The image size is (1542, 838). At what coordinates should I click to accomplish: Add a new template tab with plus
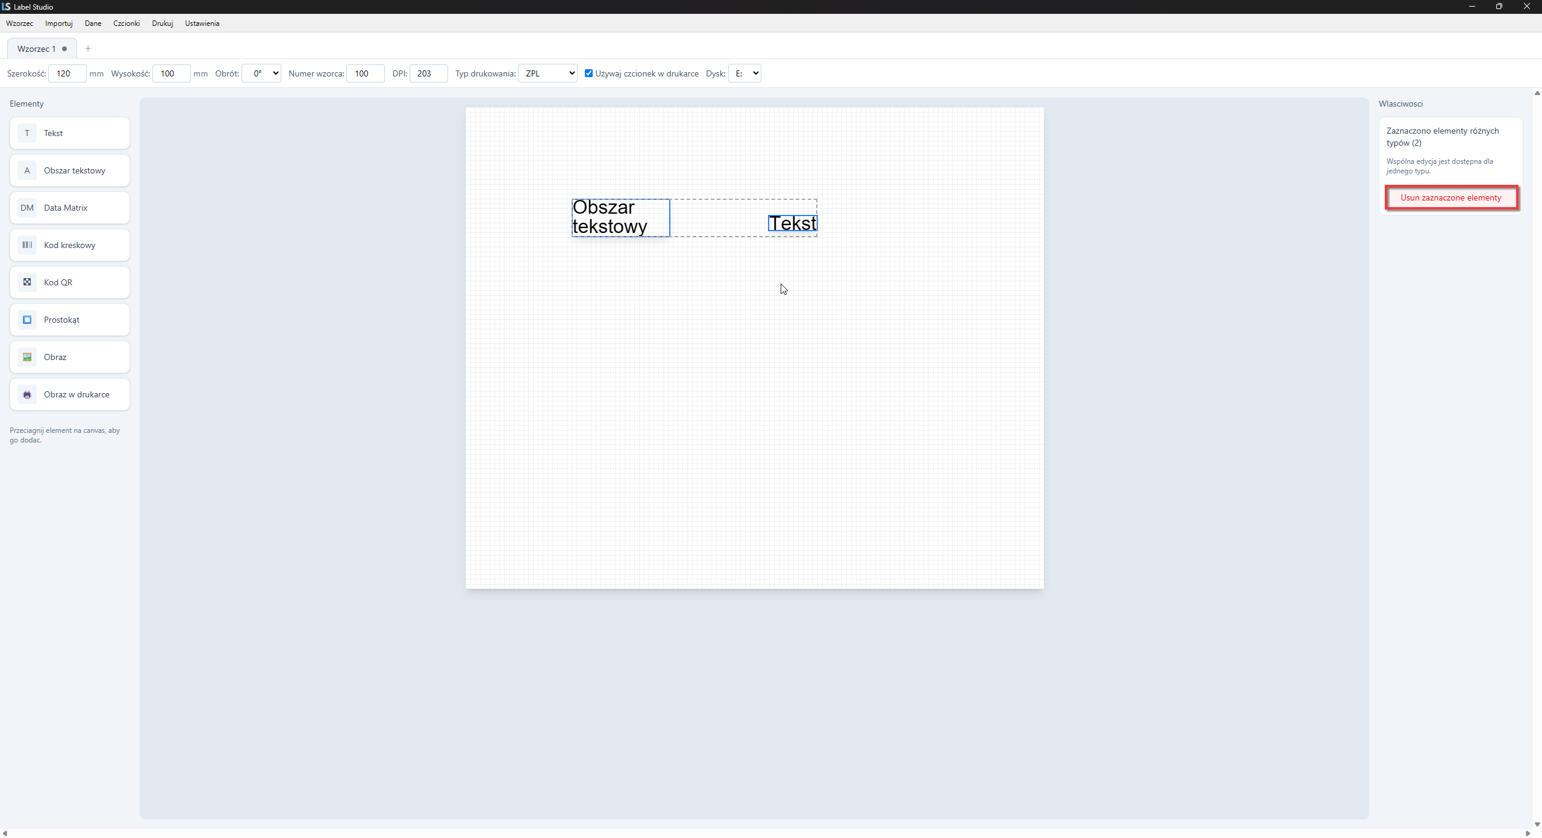(88, 49)
